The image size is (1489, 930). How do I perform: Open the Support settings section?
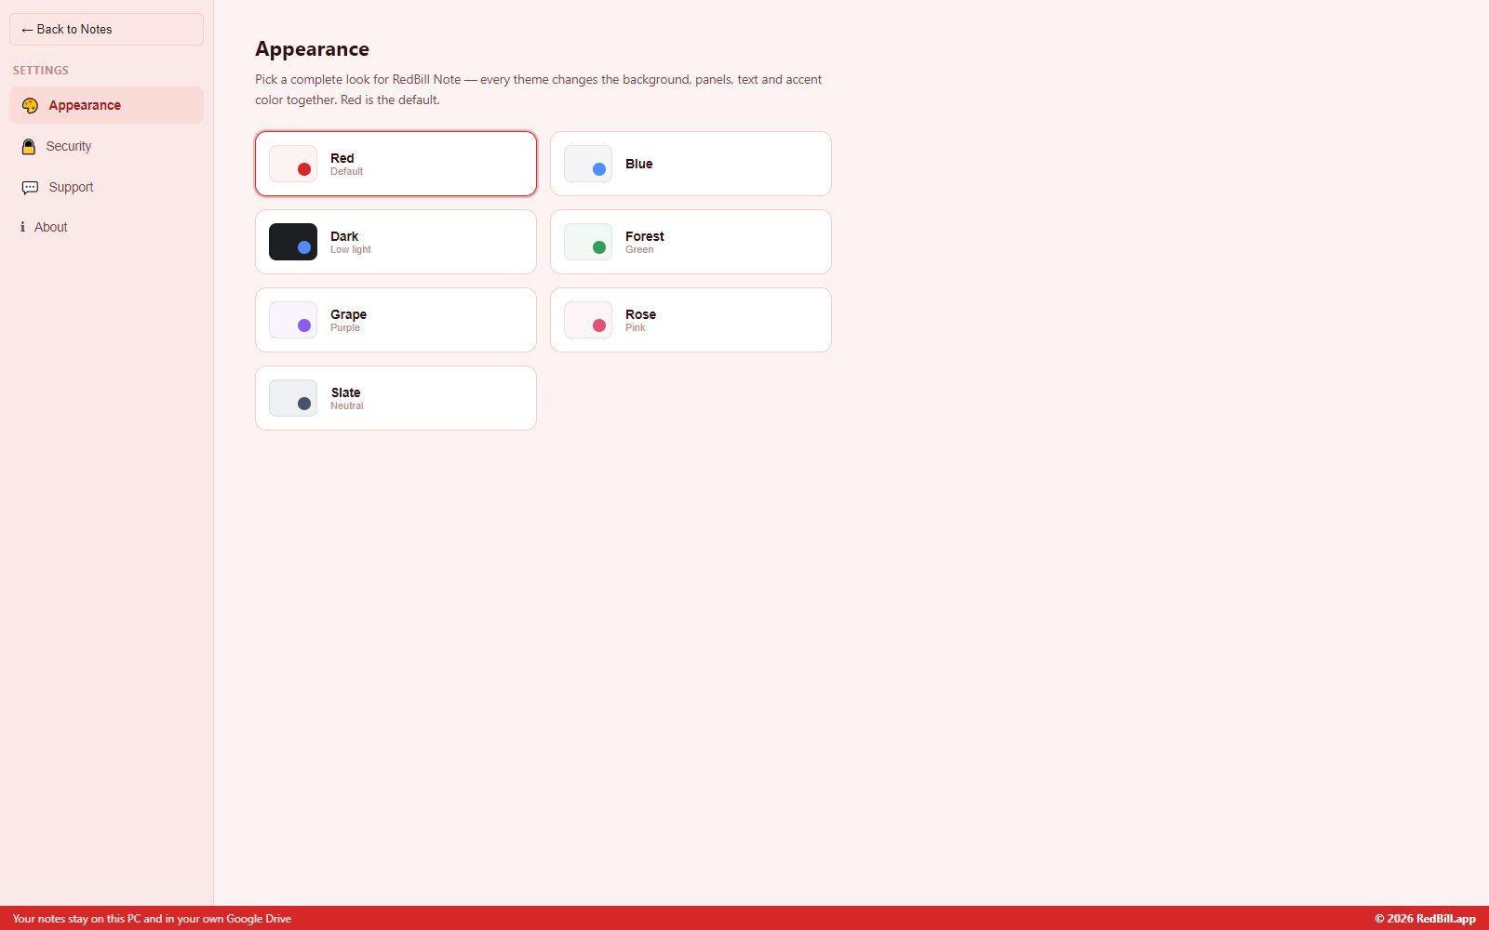point(106,187)
